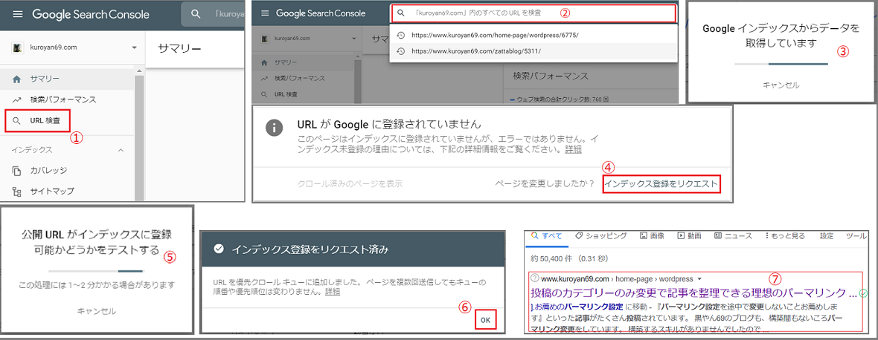Viewport: 878px width, 340px height.
Task: Click the trend-line icon beside 検索パフォーマンス in the sidebar listing カバレッジ
Action: coord(17,100)
